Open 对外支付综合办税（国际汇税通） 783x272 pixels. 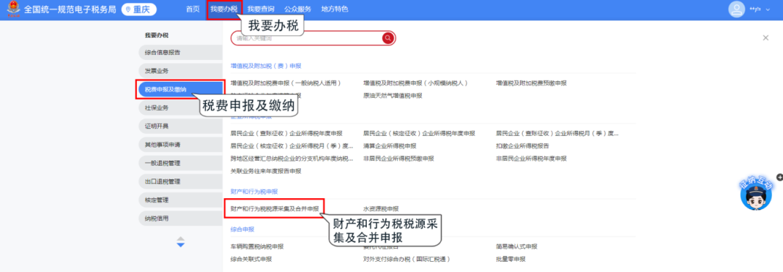407,259
